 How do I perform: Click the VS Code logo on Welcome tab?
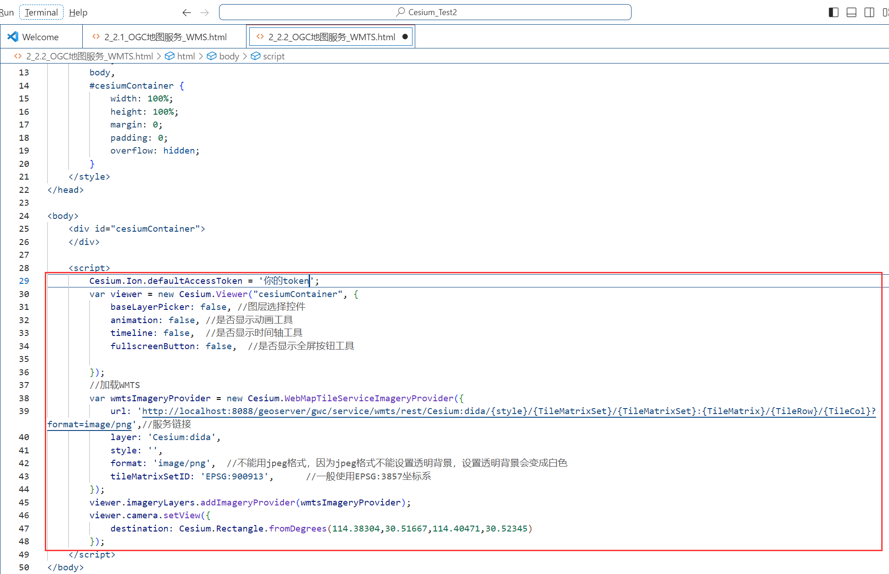coord(13,37)
